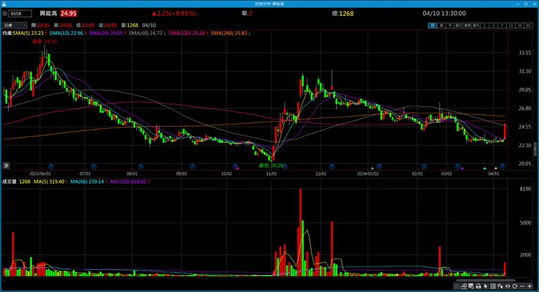Select the 3-minute interval tab
Viewport: 539px width, 292px height.
point(494,25)
